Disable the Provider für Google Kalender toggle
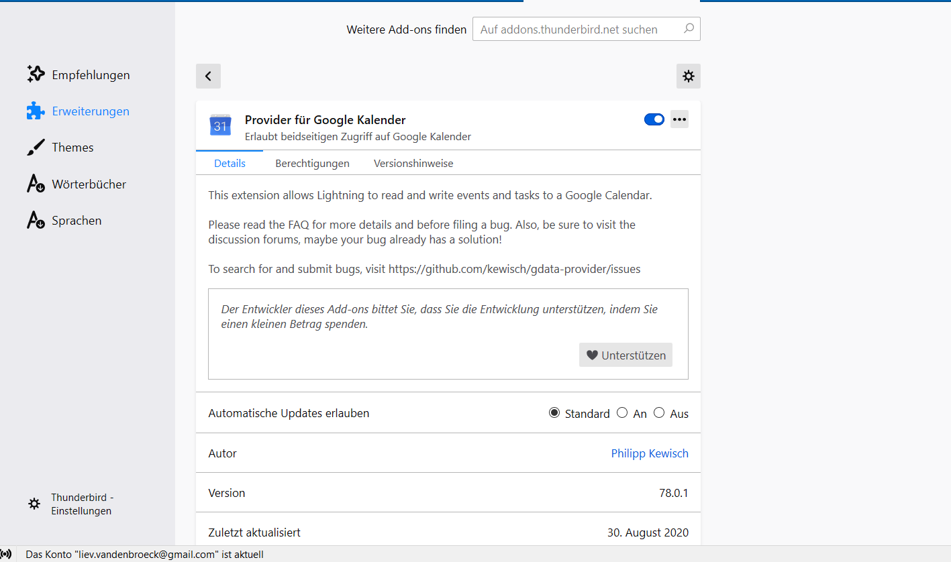The height and width of the screenshot is (562, 951). [654, 119]
